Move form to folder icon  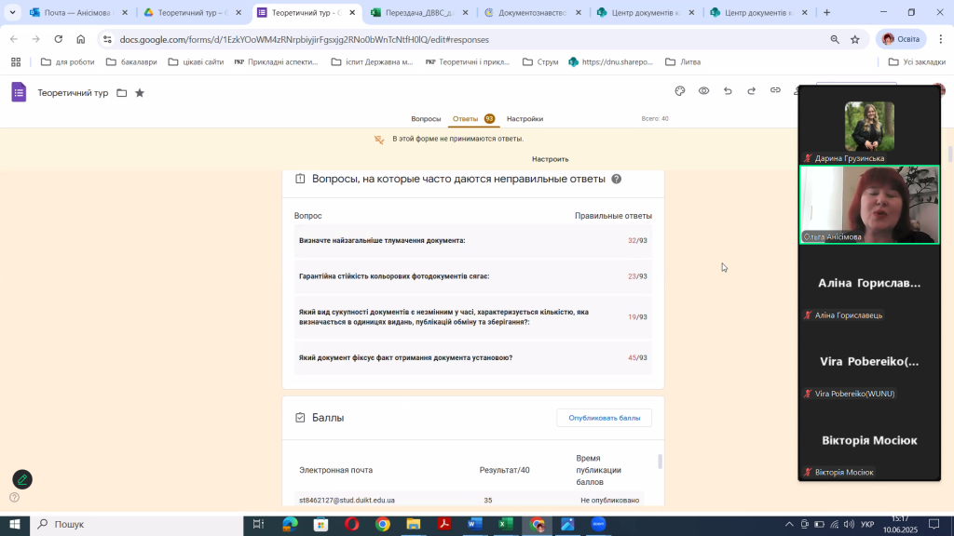tap(122, 93)
